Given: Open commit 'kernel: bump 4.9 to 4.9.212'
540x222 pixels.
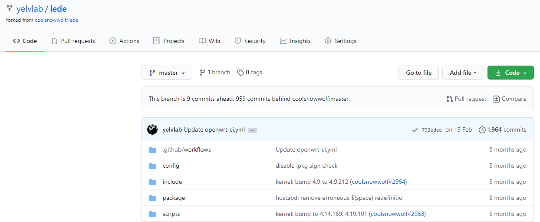Looking at the screenshot, I should pos(312,182).
